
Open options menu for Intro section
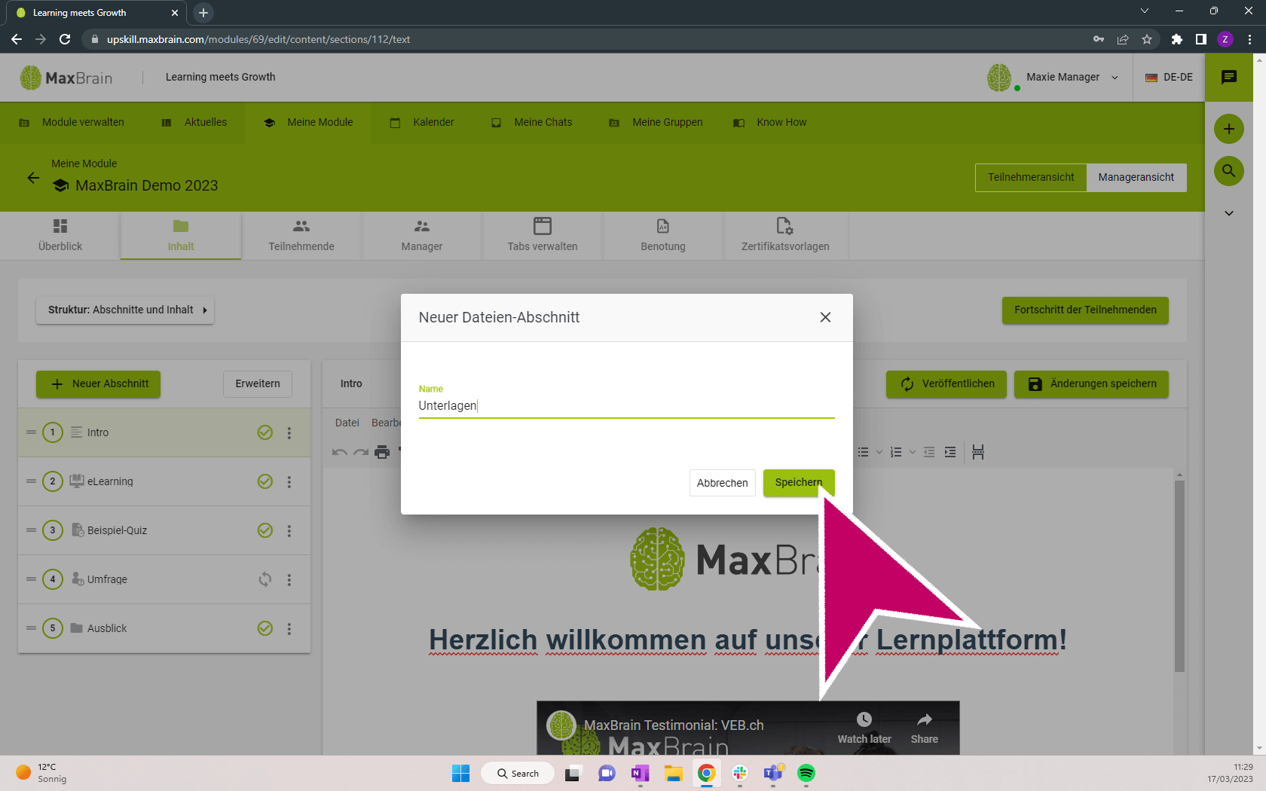pyautogui.click(x=289, y=433)
